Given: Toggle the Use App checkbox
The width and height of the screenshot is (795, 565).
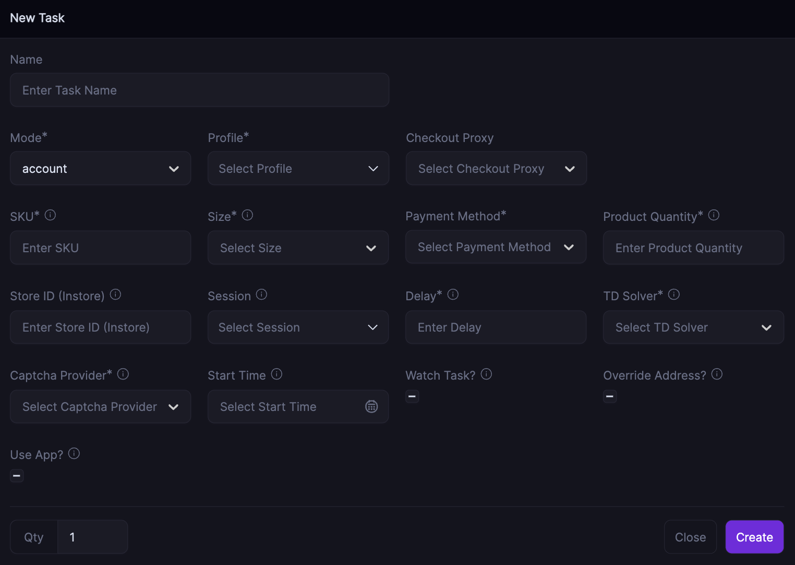Looking at the screenshot, I should point(17,476).
